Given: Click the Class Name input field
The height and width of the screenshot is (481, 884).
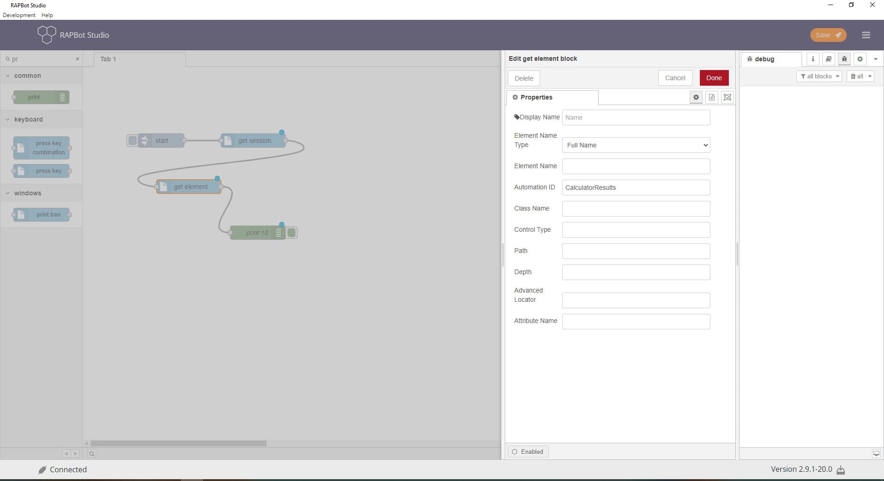Looking at the screenshot, I should 636,209.
